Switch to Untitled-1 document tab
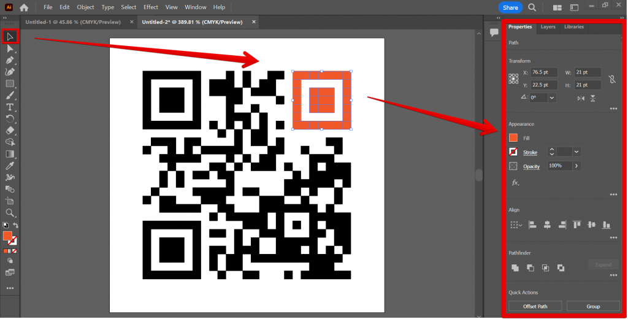Screen dimensions: 628x319 [73, 22]
